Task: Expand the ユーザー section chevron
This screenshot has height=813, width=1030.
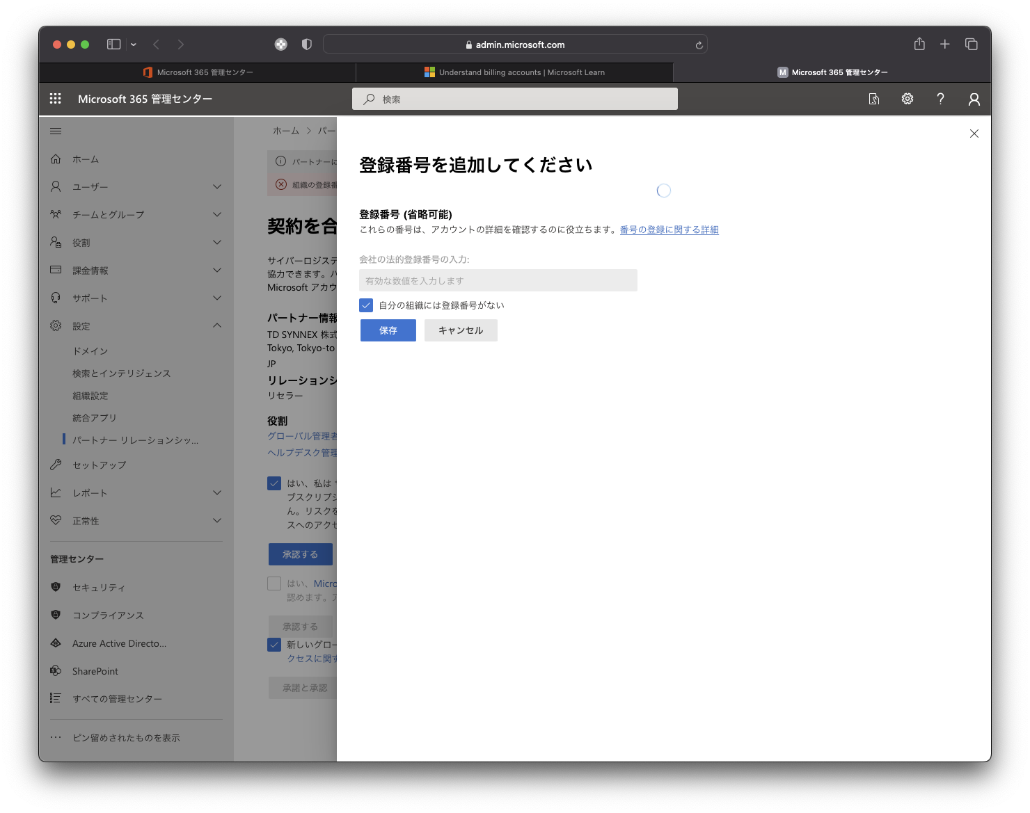Action: click(217, 186)
